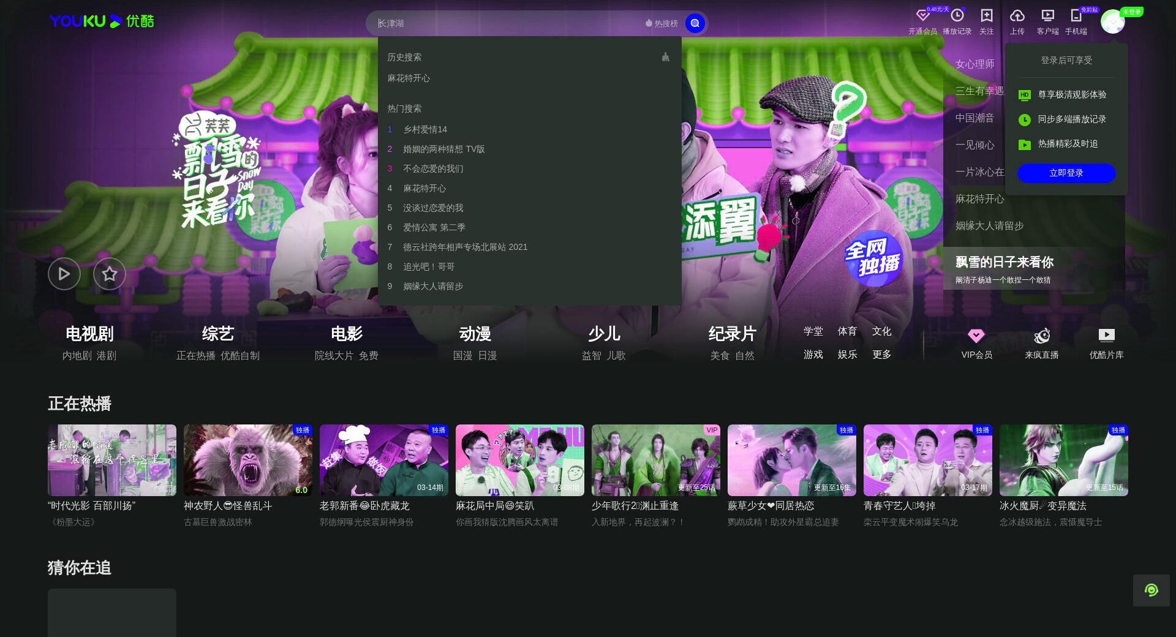Click the Youku logo

tap(102, 21)
